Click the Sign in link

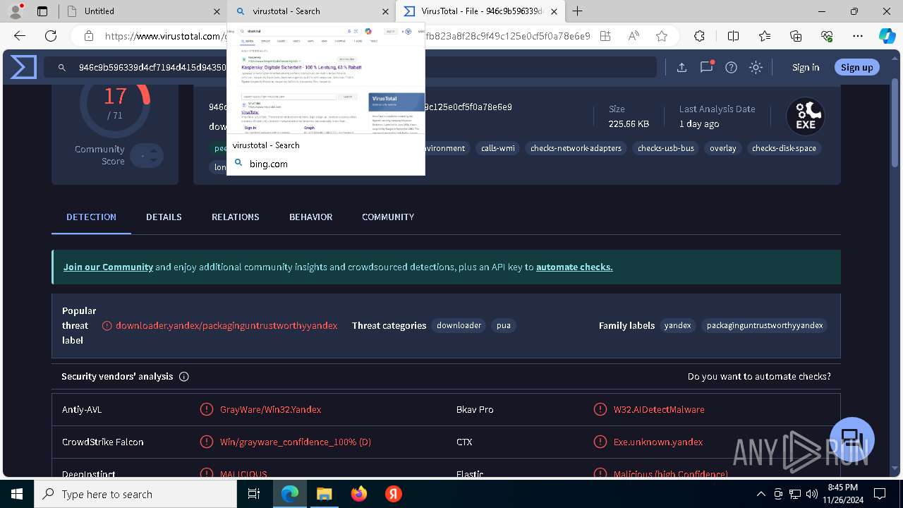point(806,68)
